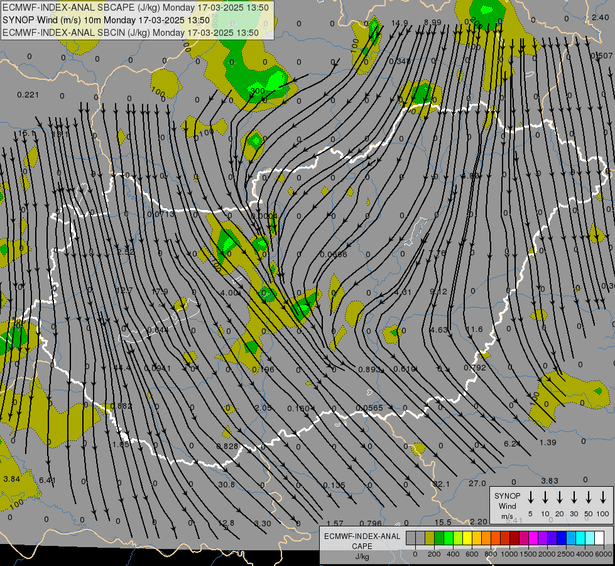Viewport: 615px width, 566px height.
Task: Click the value '6.24' on the map
Action: tap(512, 443)
